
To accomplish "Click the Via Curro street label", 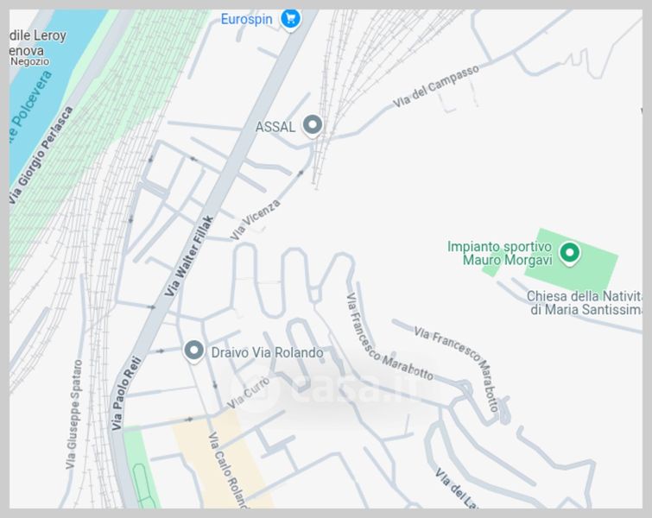I will tap(248, 393).
